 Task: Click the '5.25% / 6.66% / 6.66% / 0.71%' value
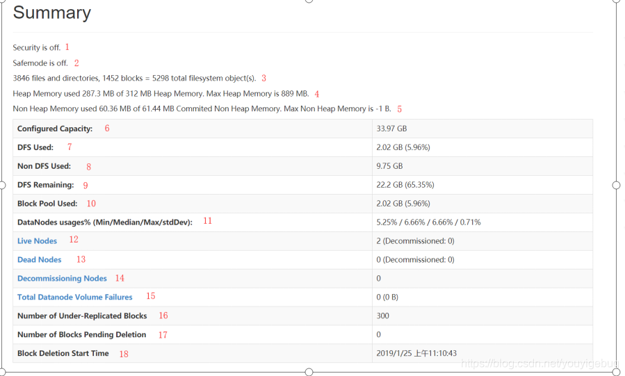[428, 222]
